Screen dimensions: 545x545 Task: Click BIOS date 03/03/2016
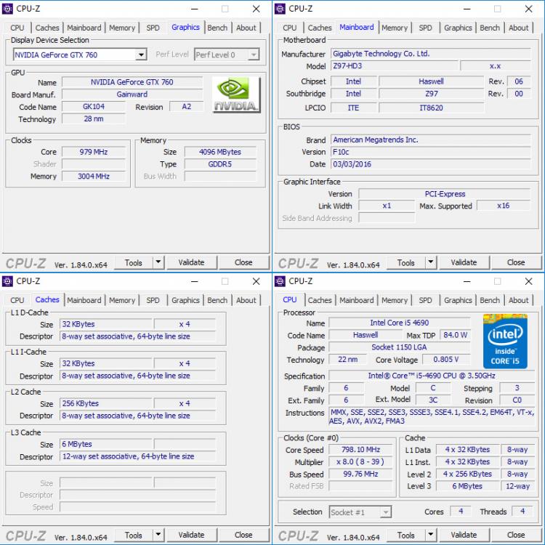pyautogui.click(x=431, y=164)
